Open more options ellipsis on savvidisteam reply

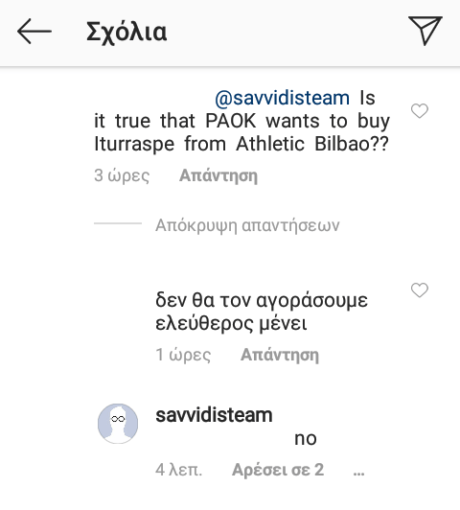coord(358,473)
